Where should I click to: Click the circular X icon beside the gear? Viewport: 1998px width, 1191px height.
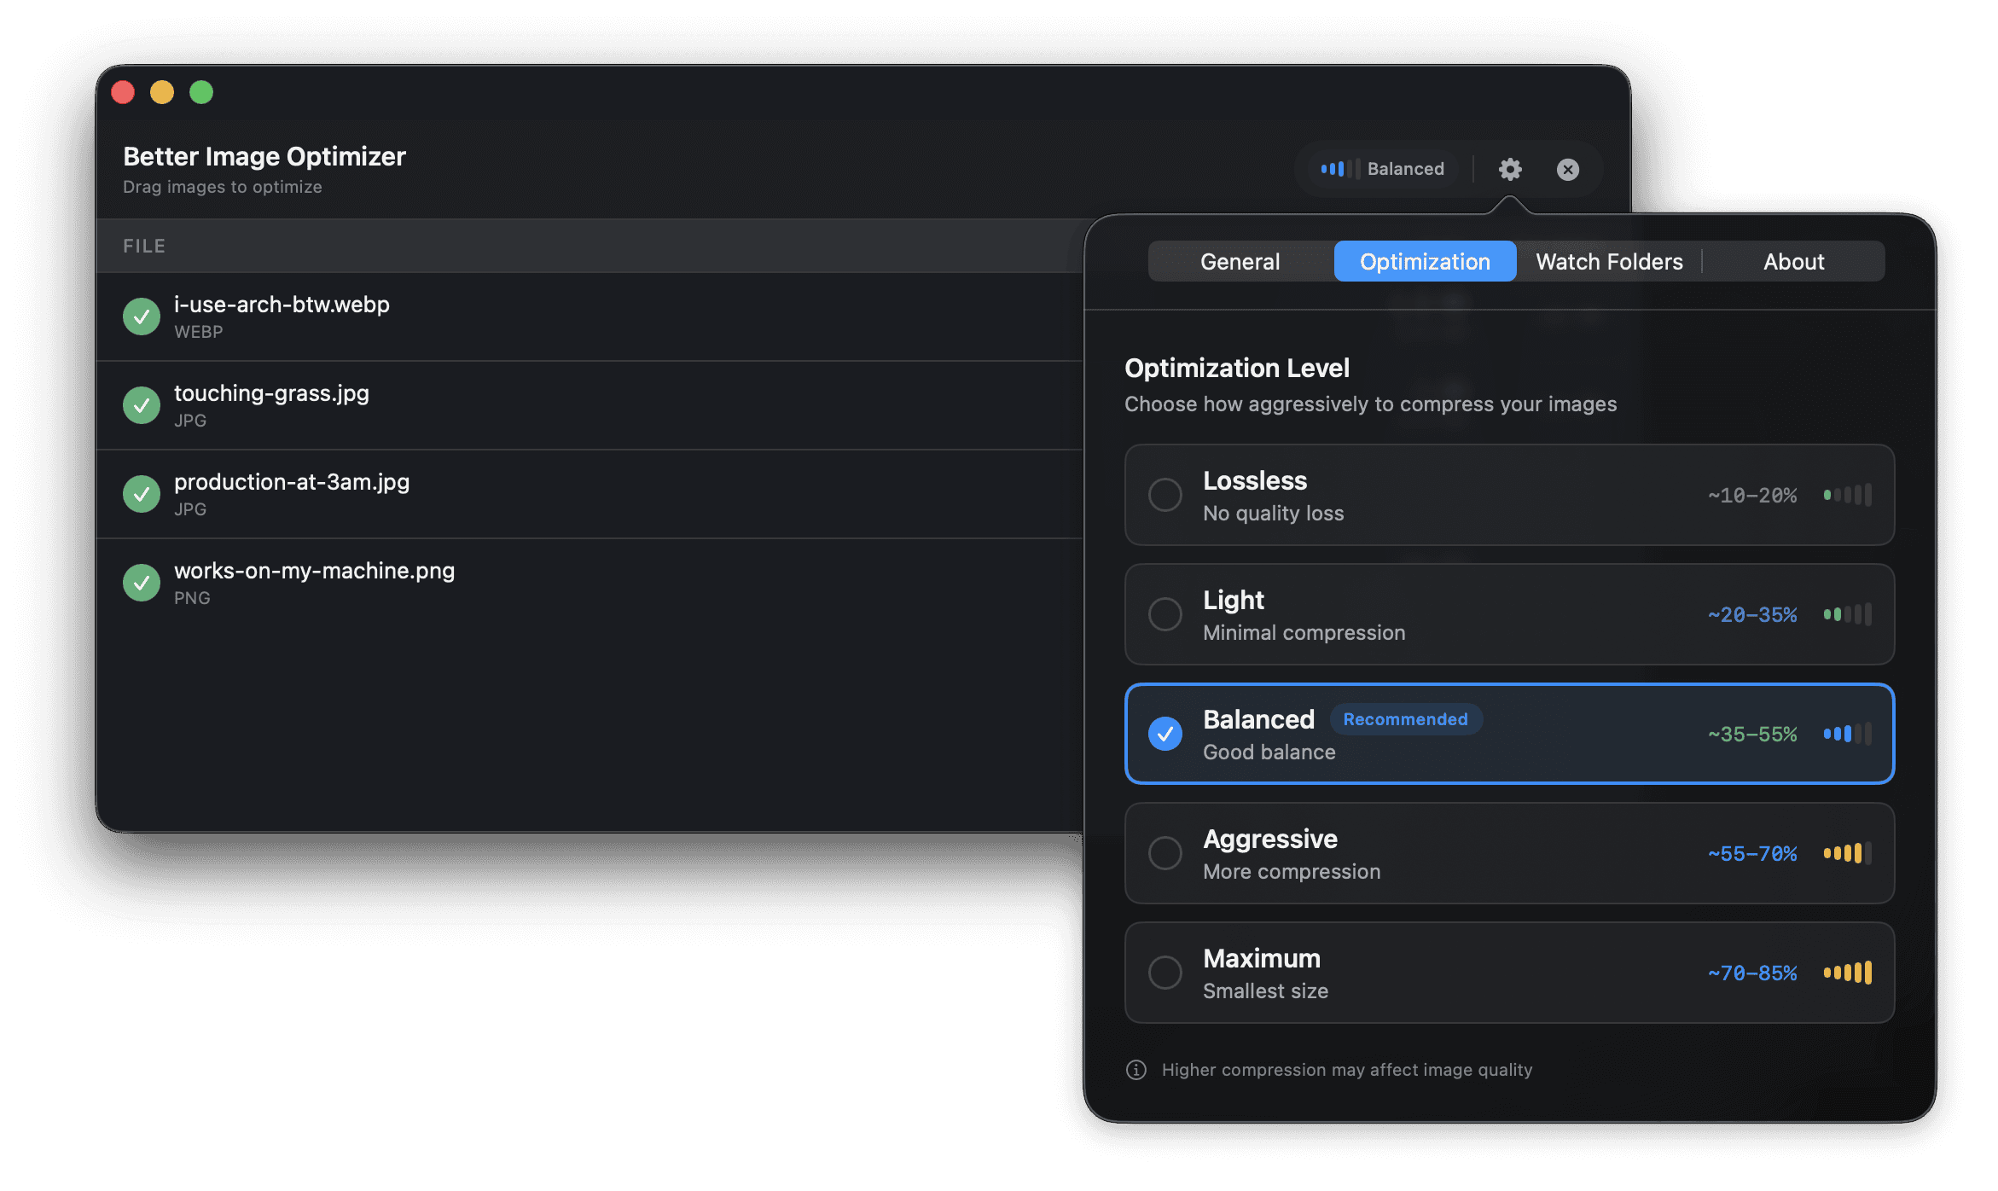(x=1568, y=169)
